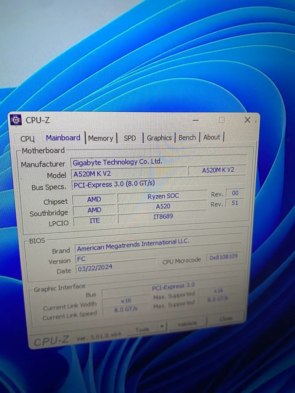Click the Current Link Width label

(70, 306)
